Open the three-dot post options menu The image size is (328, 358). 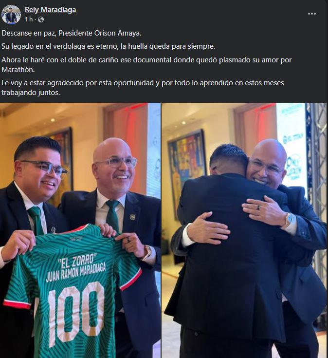(312, 14)
